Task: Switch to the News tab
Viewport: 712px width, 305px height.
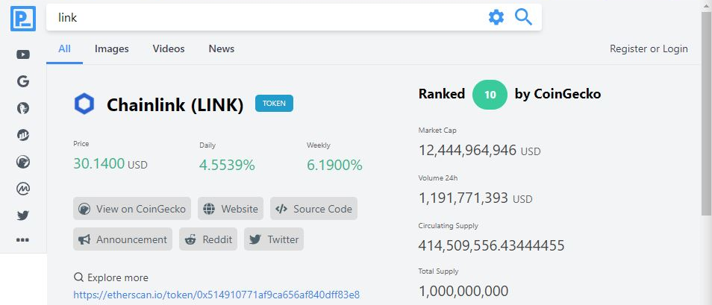Action: tap(222, 48)
